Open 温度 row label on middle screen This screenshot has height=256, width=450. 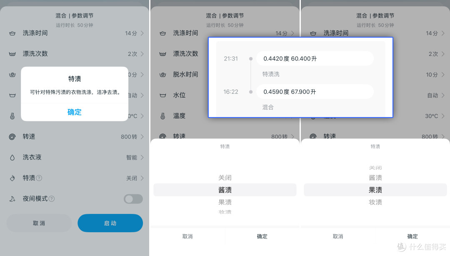(x=179, y=116)
